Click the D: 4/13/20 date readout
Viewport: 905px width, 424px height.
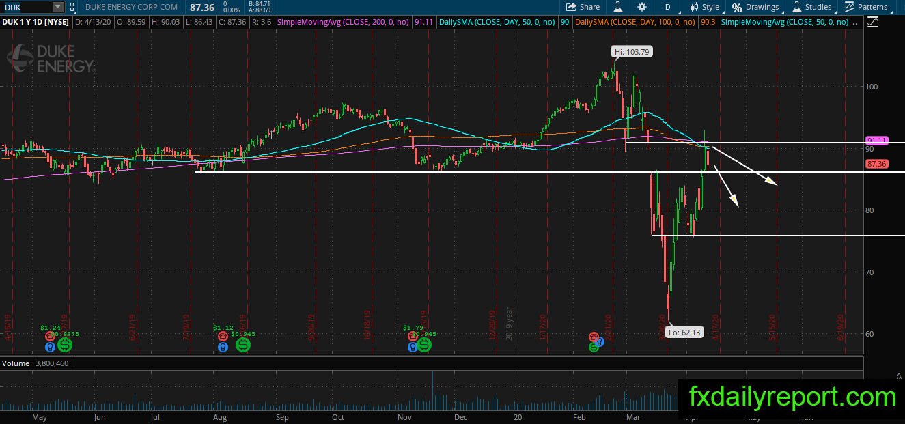(x=92, y=23)
